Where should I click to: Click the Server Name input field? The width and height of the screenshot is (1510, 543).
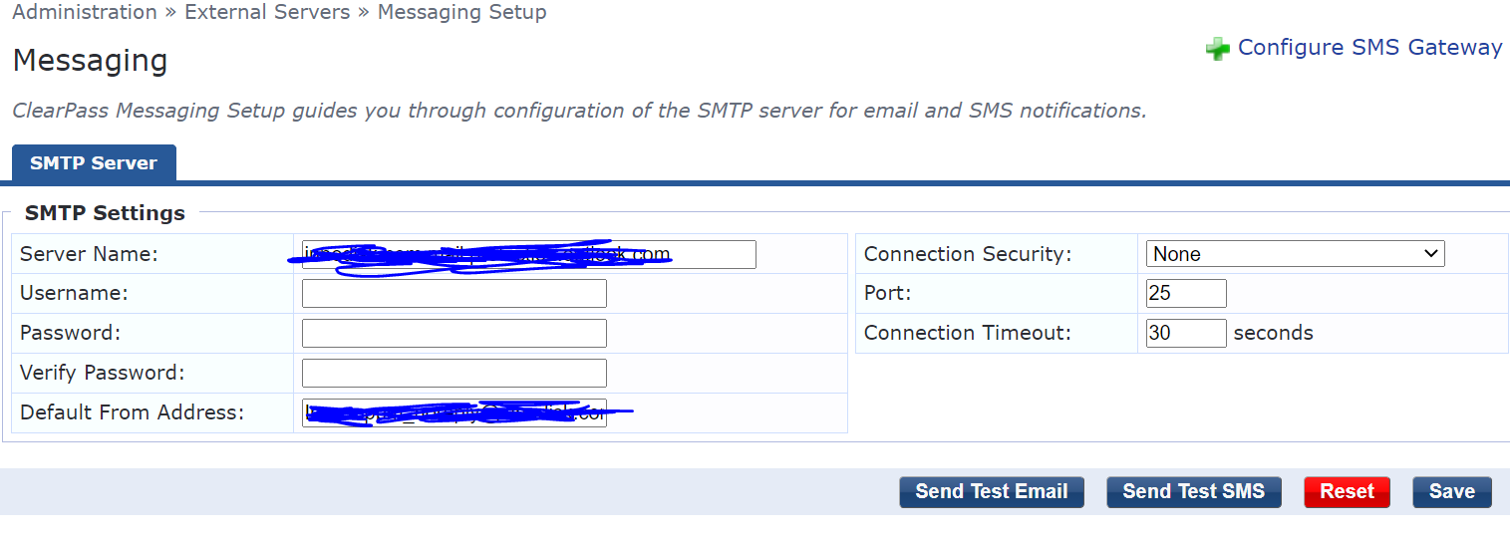(529, 254)
